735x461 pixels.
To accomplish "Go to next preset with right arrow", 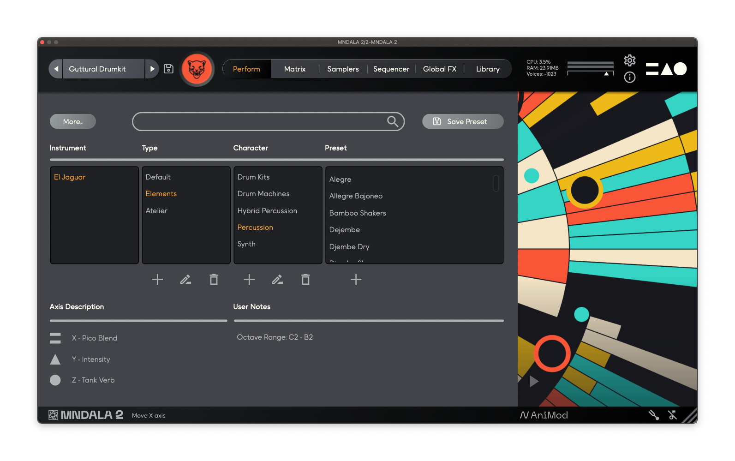I will click(152, 69).
